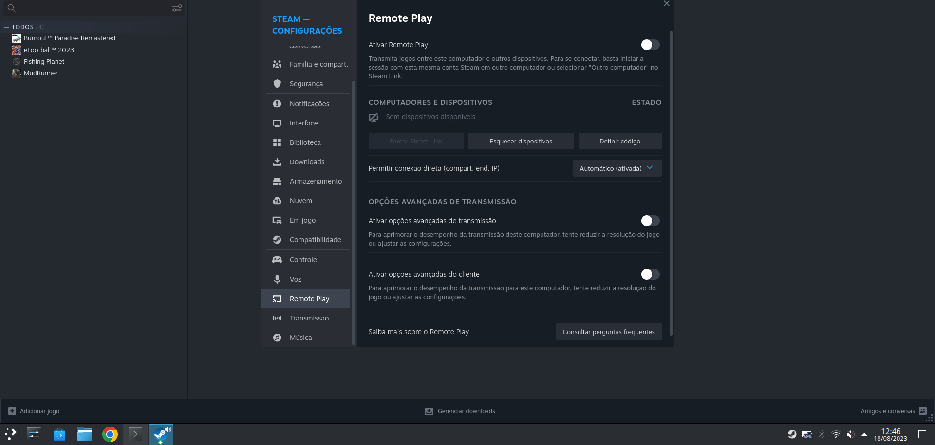
Task: Open library filter options beside search box
Action: [176, 8]
